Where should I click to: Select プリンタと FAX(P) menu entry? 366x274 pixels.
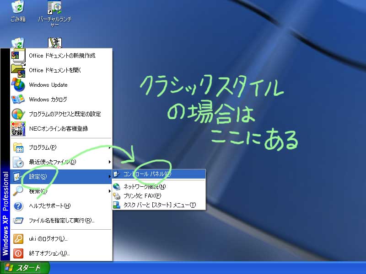[x=142, y=196]
